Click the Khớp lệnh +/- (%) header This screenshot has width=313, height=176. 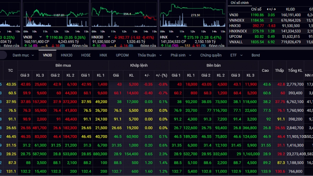click(x=161, y=75)
